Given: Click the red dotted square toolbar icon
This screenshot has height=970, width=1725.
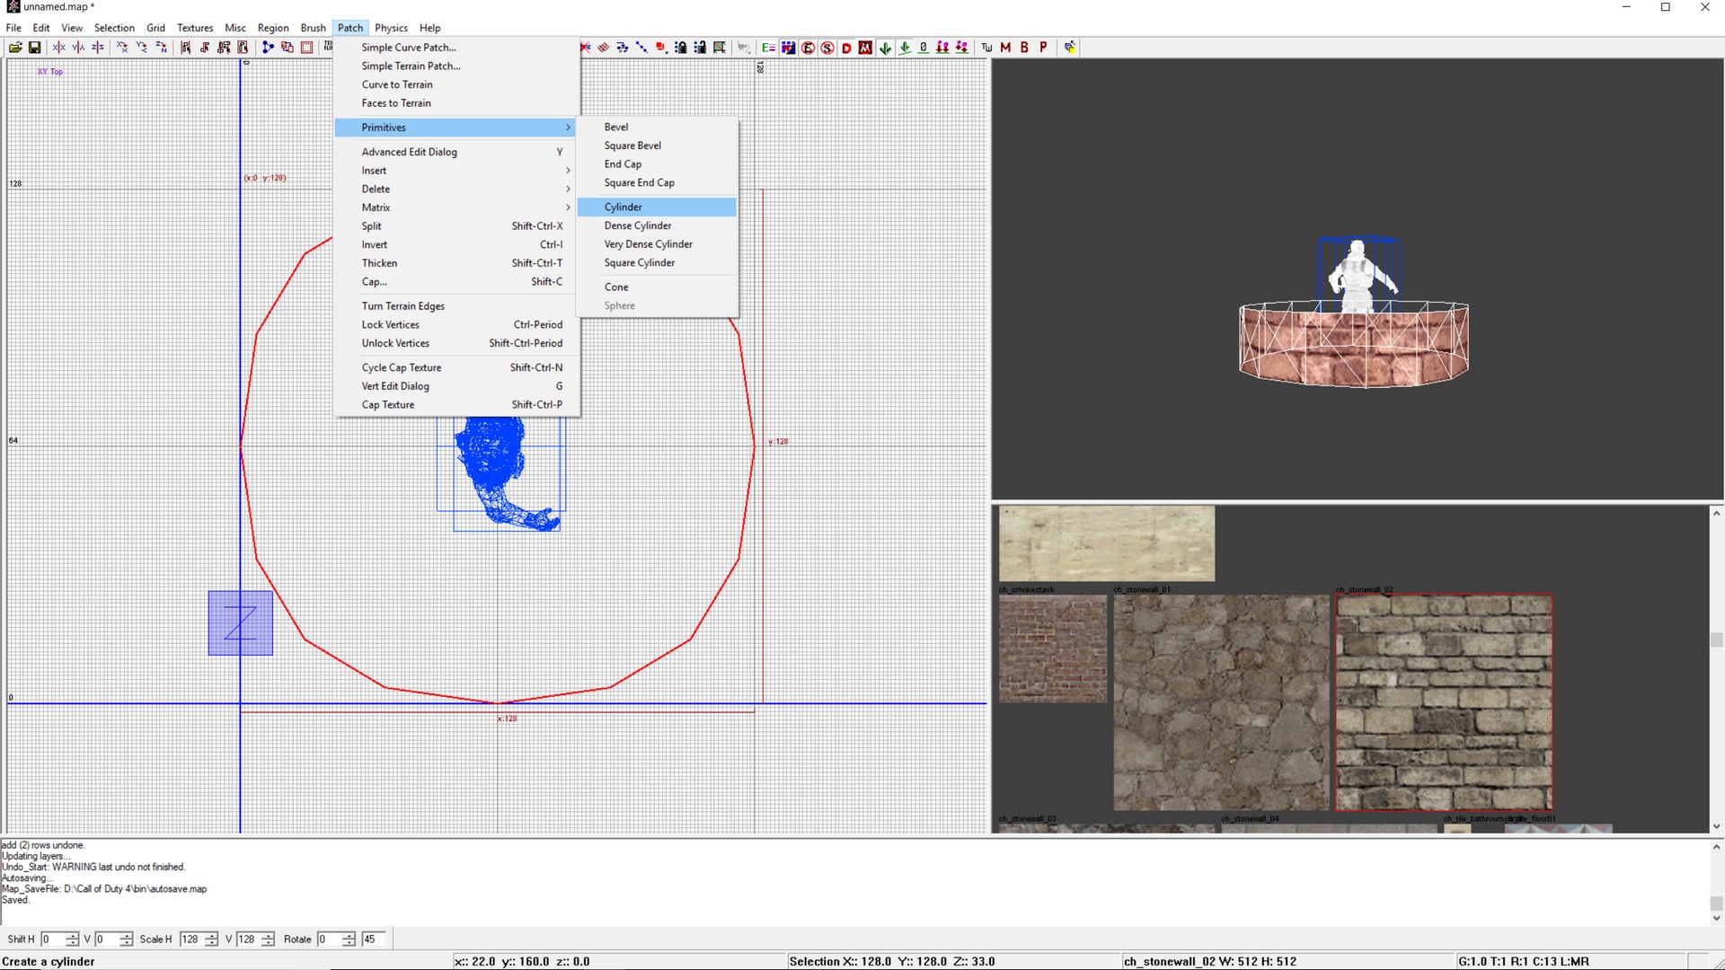Looking at the screenshot, I should (x=307, y=48).
